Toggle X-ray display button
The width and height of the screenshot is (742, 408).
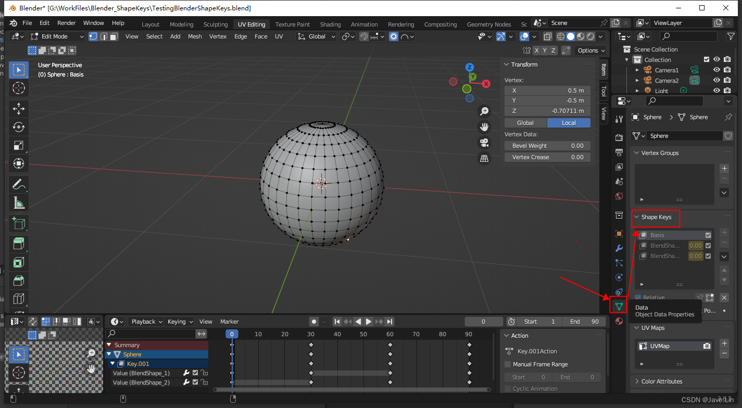(x=547, y=36)
